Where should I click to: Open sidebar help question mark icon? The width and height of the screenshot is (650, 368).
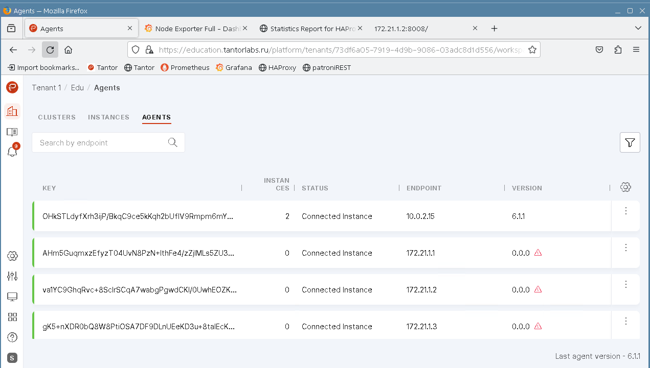click(x=12, y=337)
